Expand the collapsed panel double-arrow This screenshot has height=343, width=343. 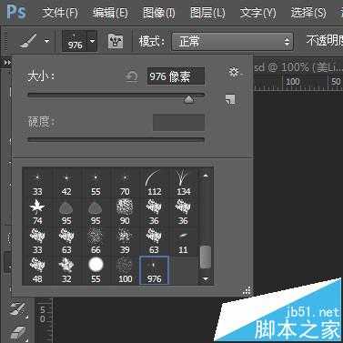[x=7, y=63]
